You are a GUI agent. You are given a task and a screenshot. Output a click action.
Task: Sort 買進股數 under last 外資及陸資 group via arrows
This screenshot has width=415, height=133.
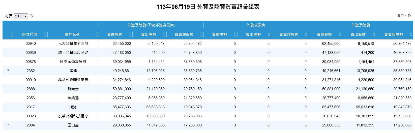[340, 35]
